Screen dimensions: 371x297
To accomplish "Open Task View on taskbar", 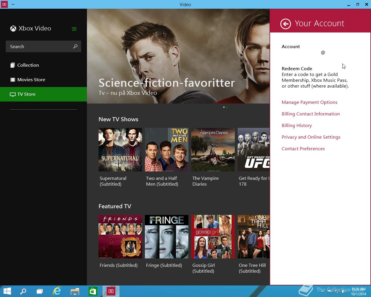I will point(39,291).
